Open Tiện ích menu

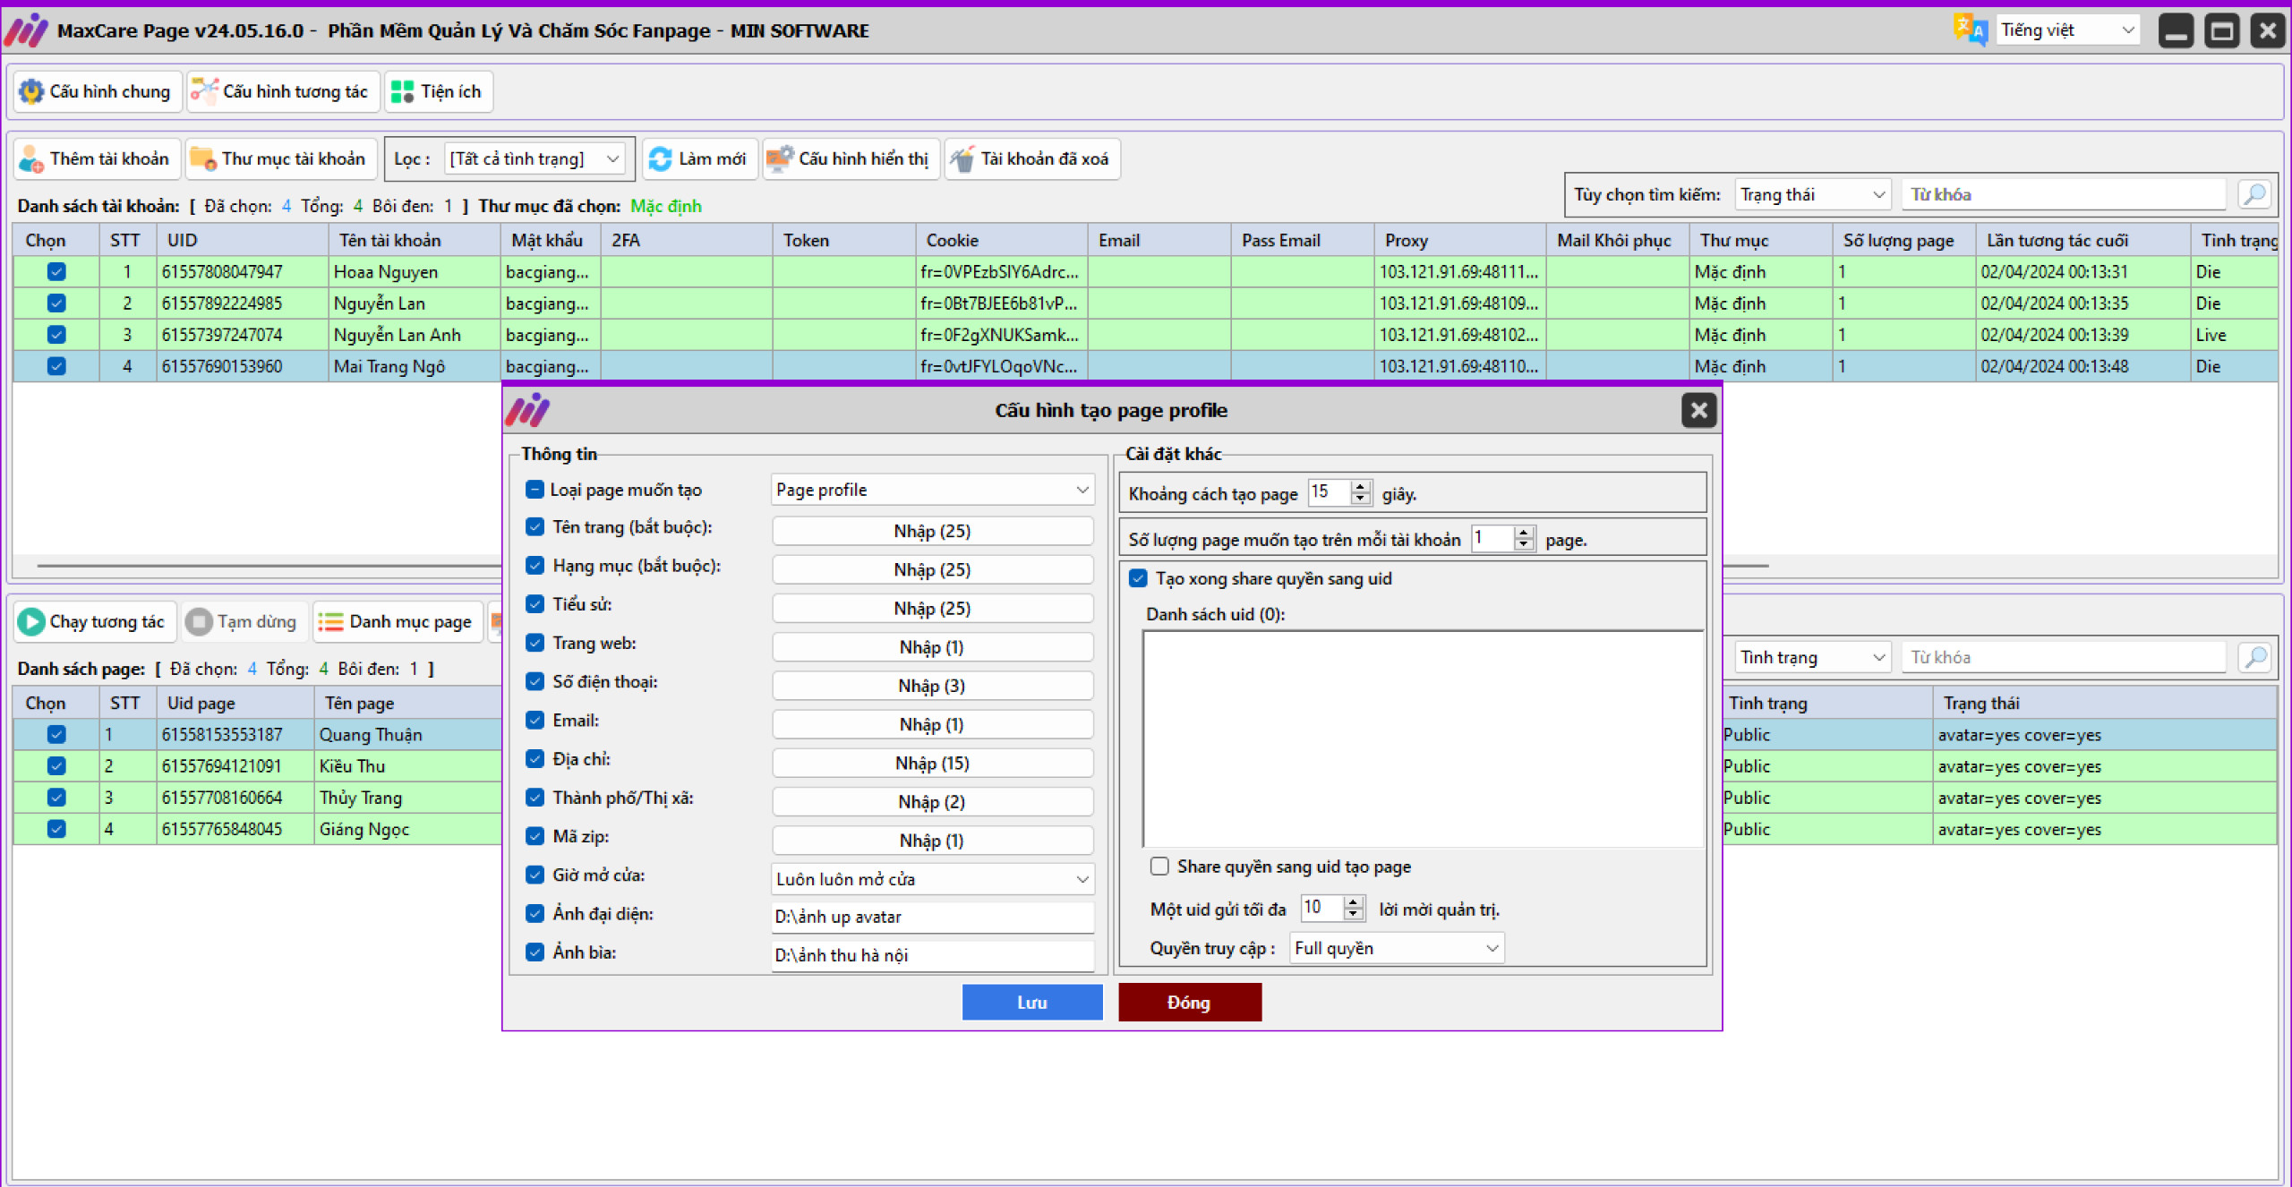[x=439, y=91]
